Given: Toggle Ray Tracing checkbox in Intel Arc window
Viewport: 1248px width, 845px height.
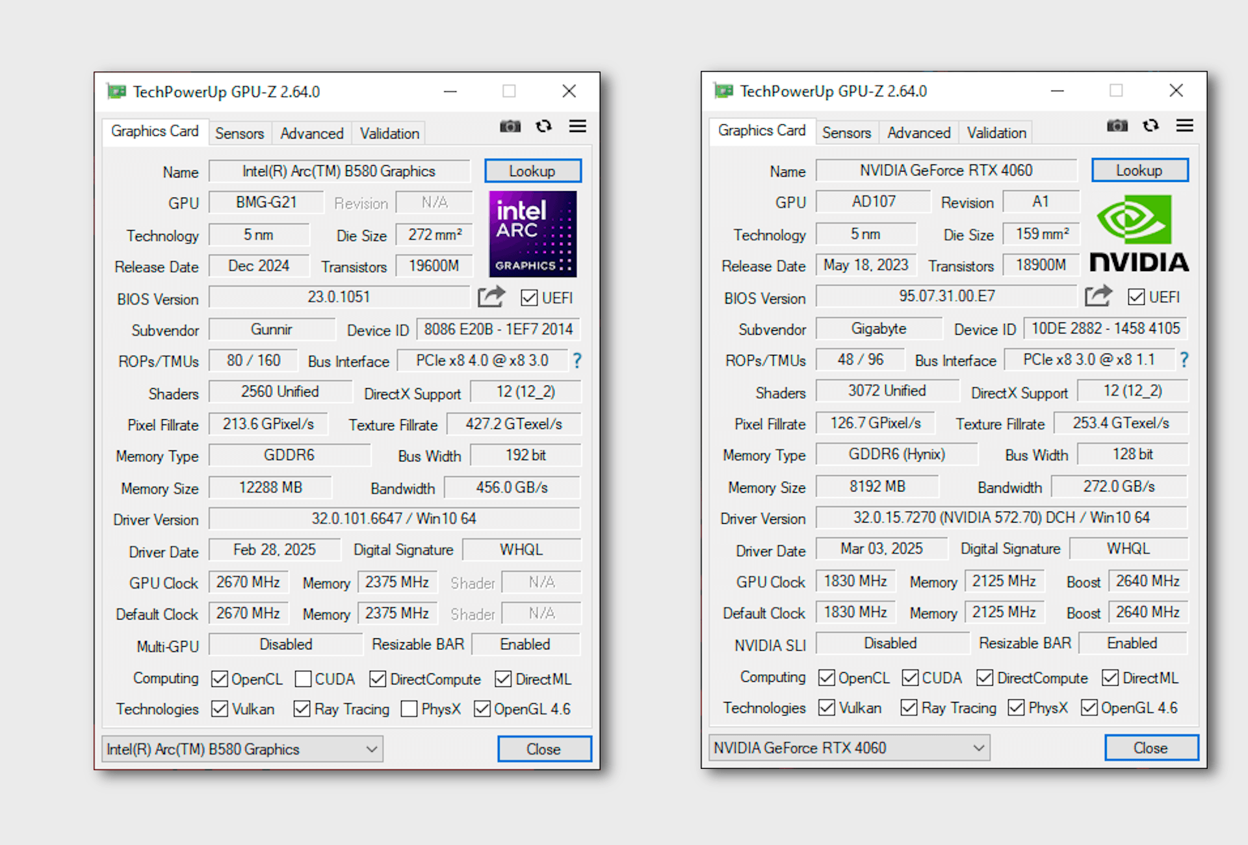Looking at the screenshot, I should (x=302, y=708).
